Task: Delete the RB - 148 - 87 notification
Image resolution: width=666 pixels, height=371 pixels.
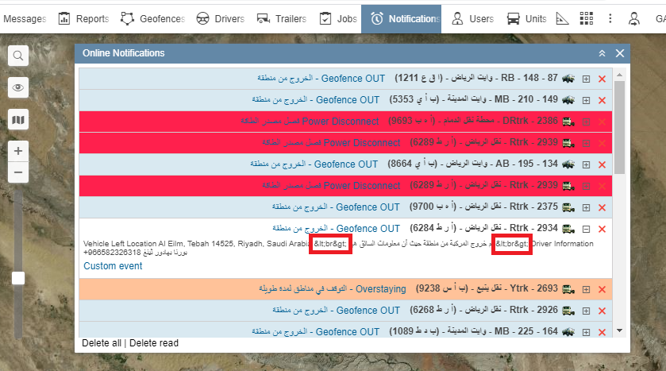Action: coord(602,79)
